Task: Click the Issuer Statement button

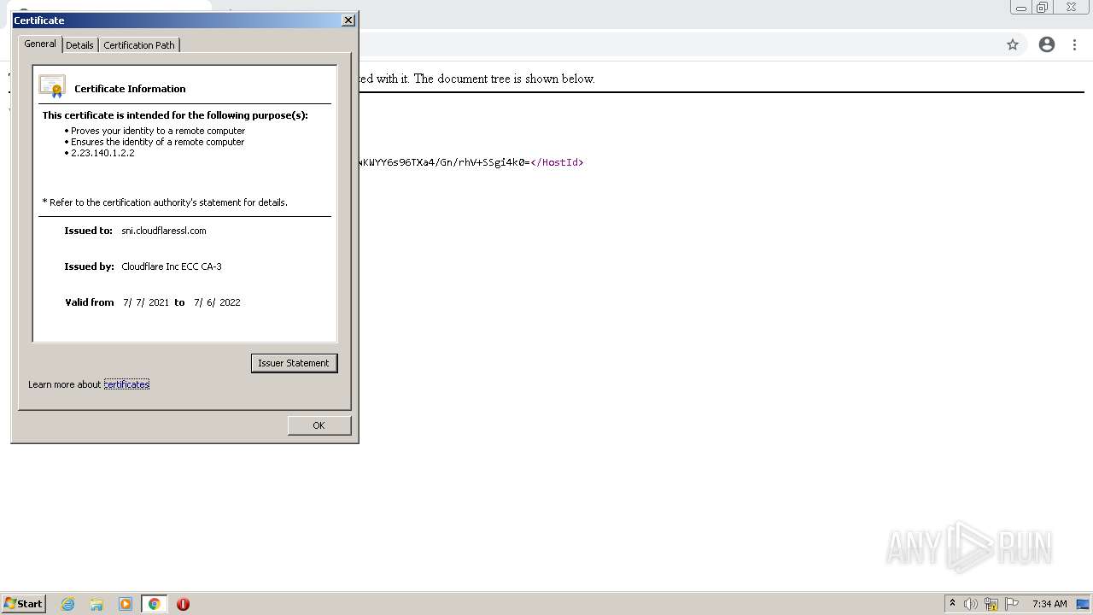Action: coord(294,363)
